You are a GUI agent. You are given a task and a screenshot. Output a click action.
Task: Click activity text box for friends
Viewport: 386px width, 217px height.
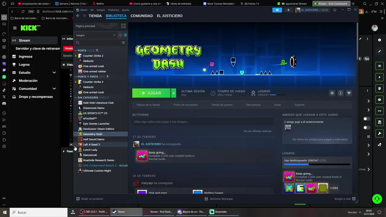[x=203, y=122]
